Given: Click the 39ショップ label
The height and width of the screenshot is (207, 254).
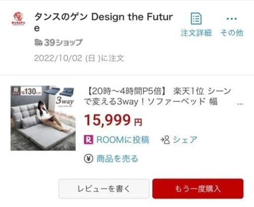Looking at the screenshot, I should click(63, 43).
